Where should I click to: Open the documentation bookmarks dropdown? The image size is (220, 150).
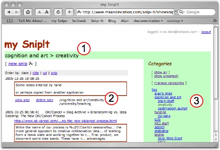148,21
